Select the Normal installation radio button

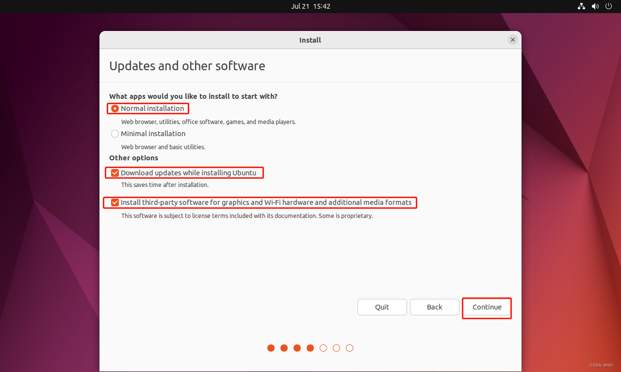115,108
